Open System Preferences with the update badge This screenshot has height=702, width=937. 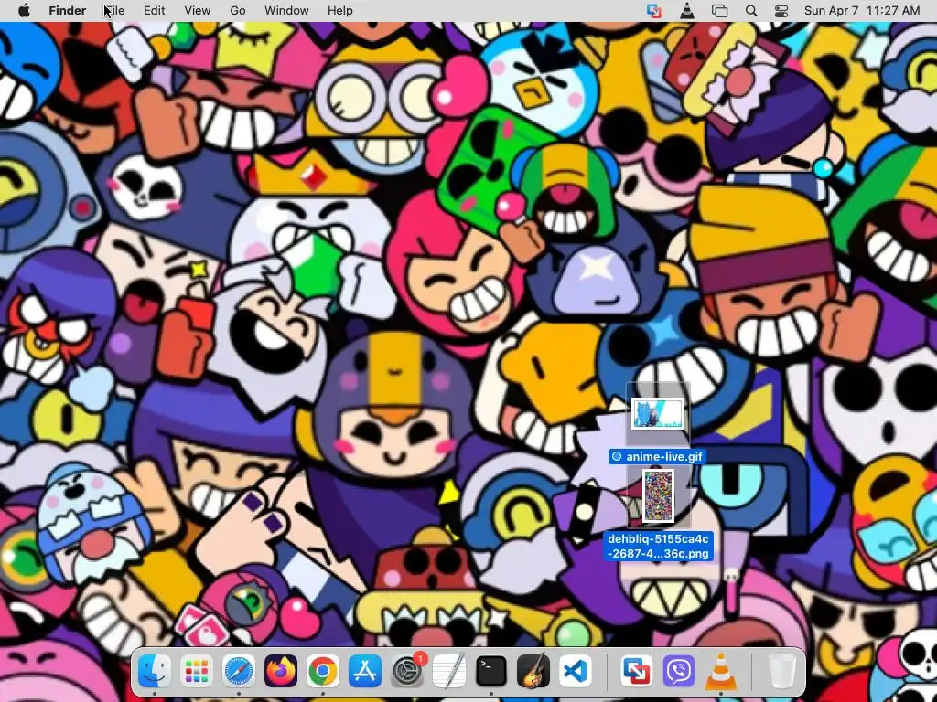click(x=407, y=670)
